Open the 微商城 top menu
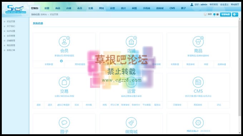Screen dimensions: 243x136 click(160, 8)
